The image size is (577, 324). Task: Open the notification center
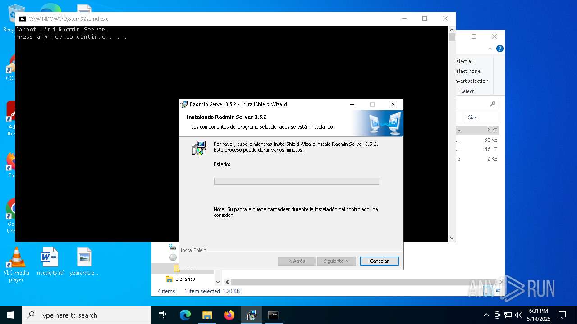[x=562, y=315]
